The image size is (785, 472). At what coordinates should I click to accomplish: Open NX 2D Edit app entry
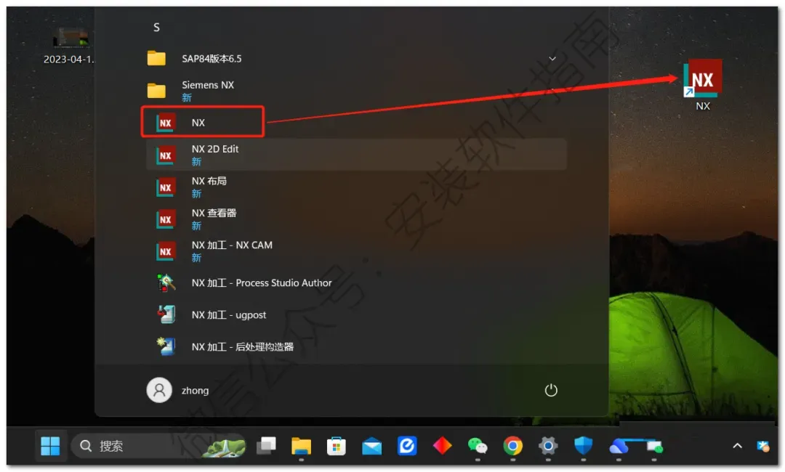click(356, 155)
